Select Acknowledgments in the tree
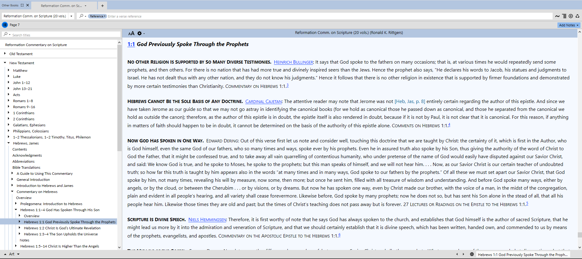The width and height of the screenshot is (582, 259). tap(27, 155)
